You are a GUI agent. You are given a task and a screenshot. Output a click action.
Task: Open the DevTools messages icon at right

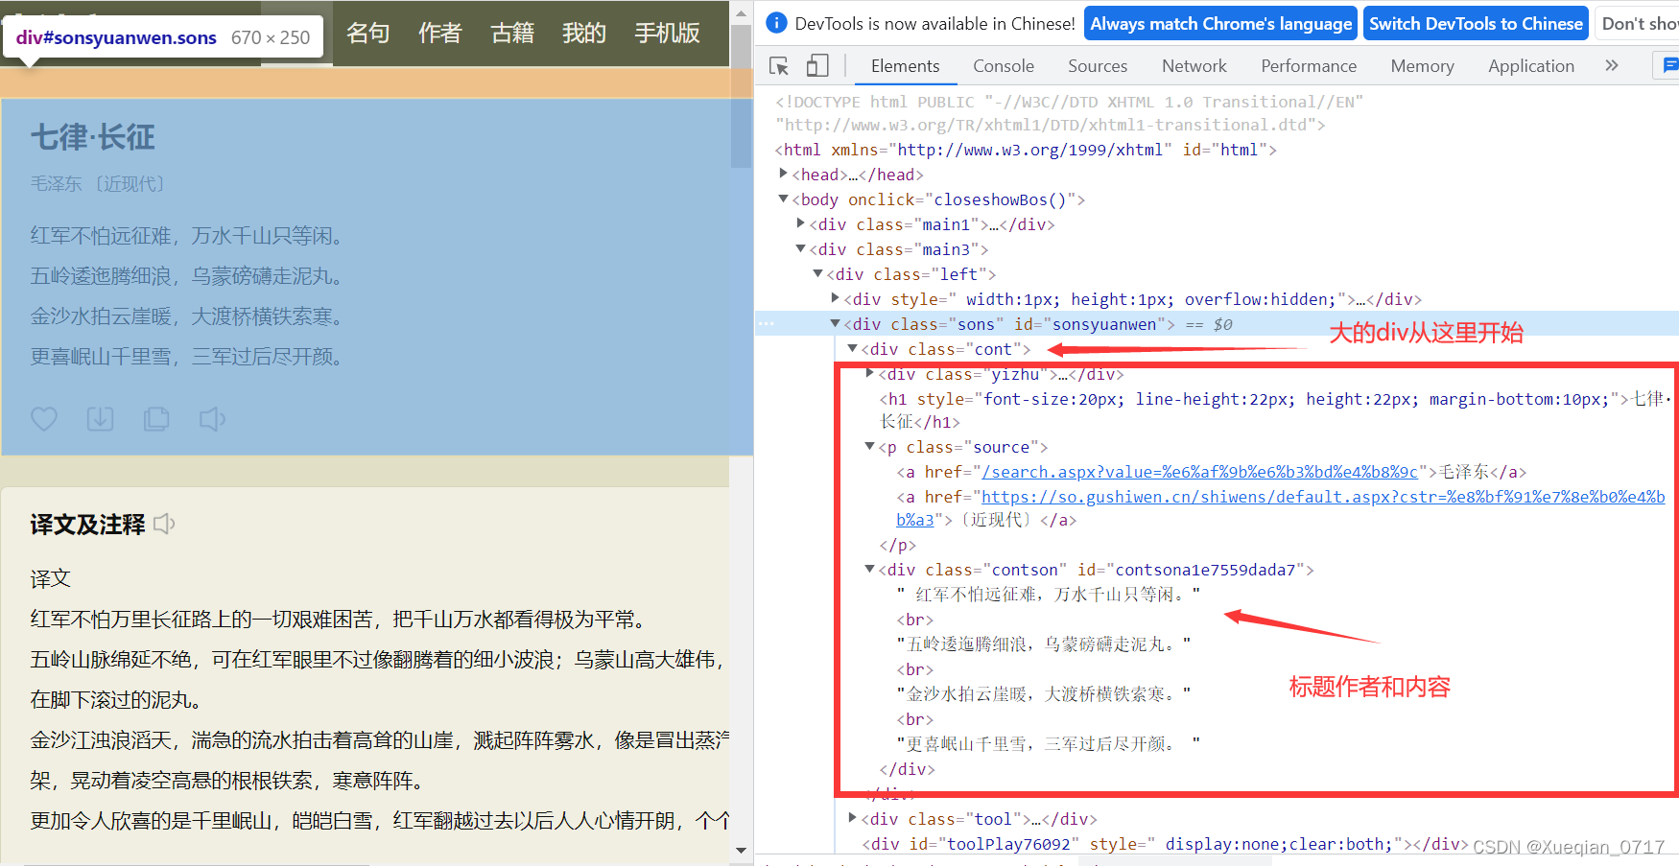[1669, 65]
